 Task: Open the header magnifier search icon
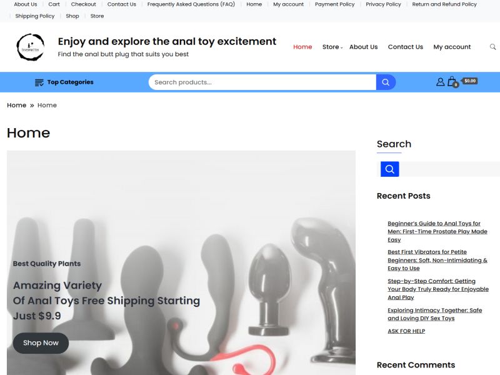click(x=492, y=47)
